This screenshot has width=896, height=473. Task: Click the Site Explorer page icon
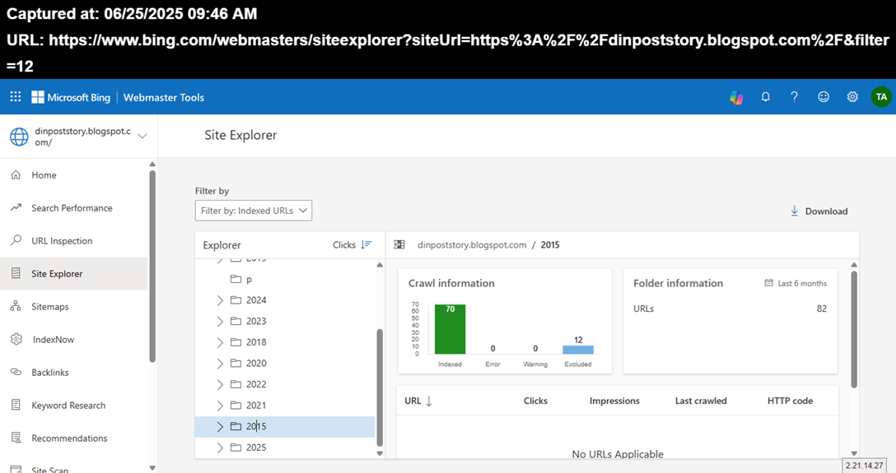click(x=16, y=273)
